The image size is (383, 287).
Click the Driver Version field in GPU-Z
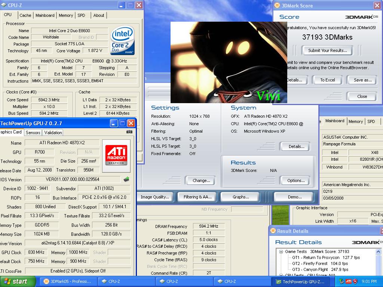(x=78, y=243)
